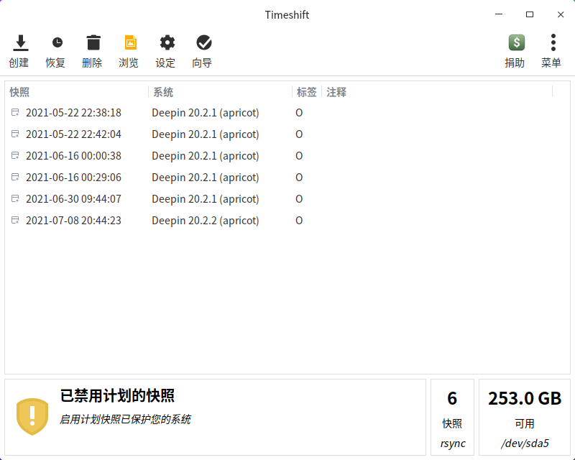Click the O tag of 2021-05-22 22:38:18 snapshot

click(x=299, y=113)
